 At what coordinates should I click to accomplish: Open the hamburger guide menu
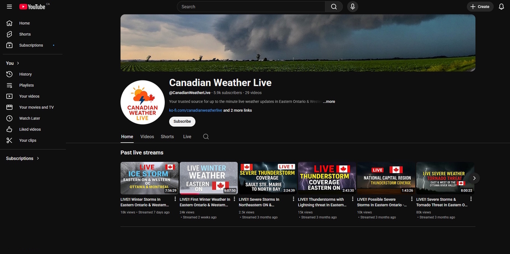point(9,6)
